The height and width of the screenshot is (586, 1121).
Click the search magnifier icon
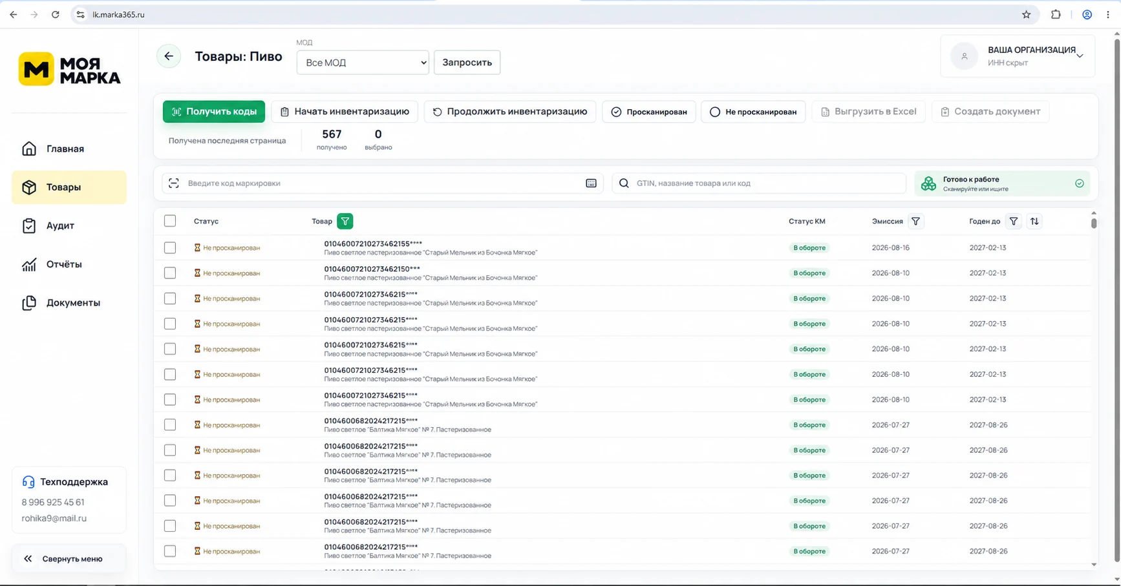624,183
